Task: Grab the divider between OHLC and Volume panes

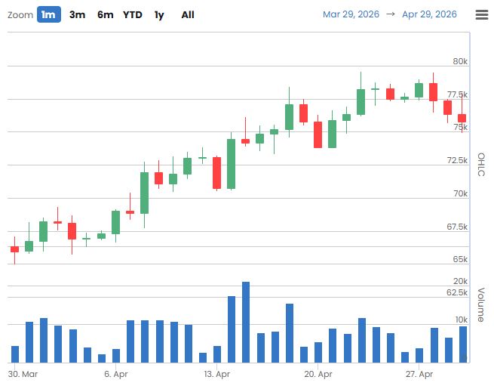Action: 241,267
